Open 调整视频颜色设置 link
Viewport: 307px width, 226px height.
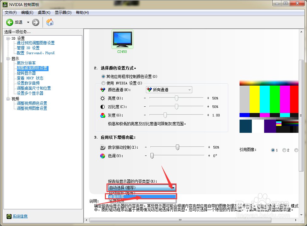pyautogui.click(x=32, y=103)
